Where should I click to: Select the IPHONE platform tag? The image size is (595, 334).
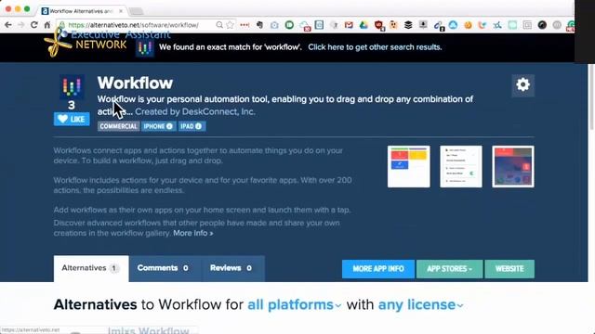(158, 126)
